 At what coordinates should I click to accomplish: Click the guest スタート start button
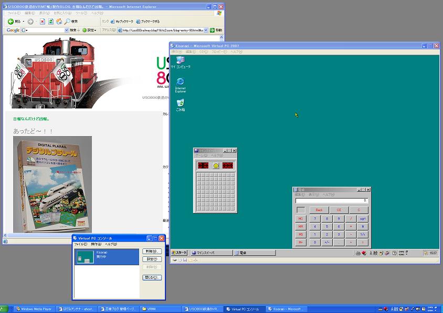coord(180,253)
